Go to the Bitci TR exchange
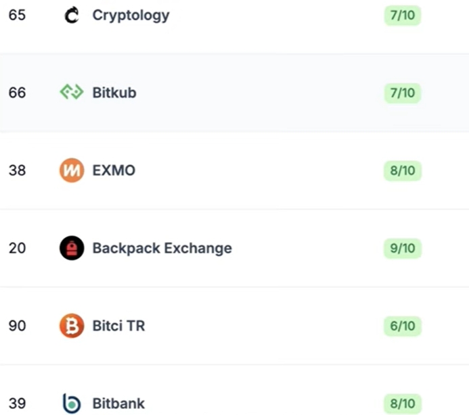Image resolution: width=469 pixels, height=415 pixels. (118, 326)
